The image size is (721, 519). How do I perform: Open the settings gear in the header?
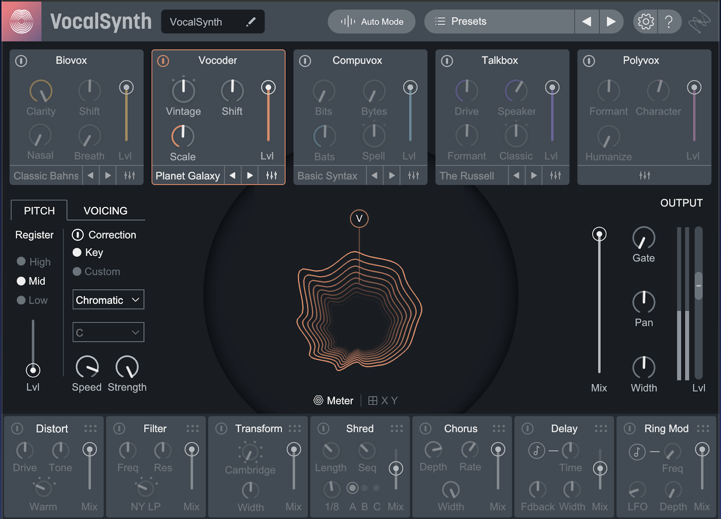tap(646, 21)
